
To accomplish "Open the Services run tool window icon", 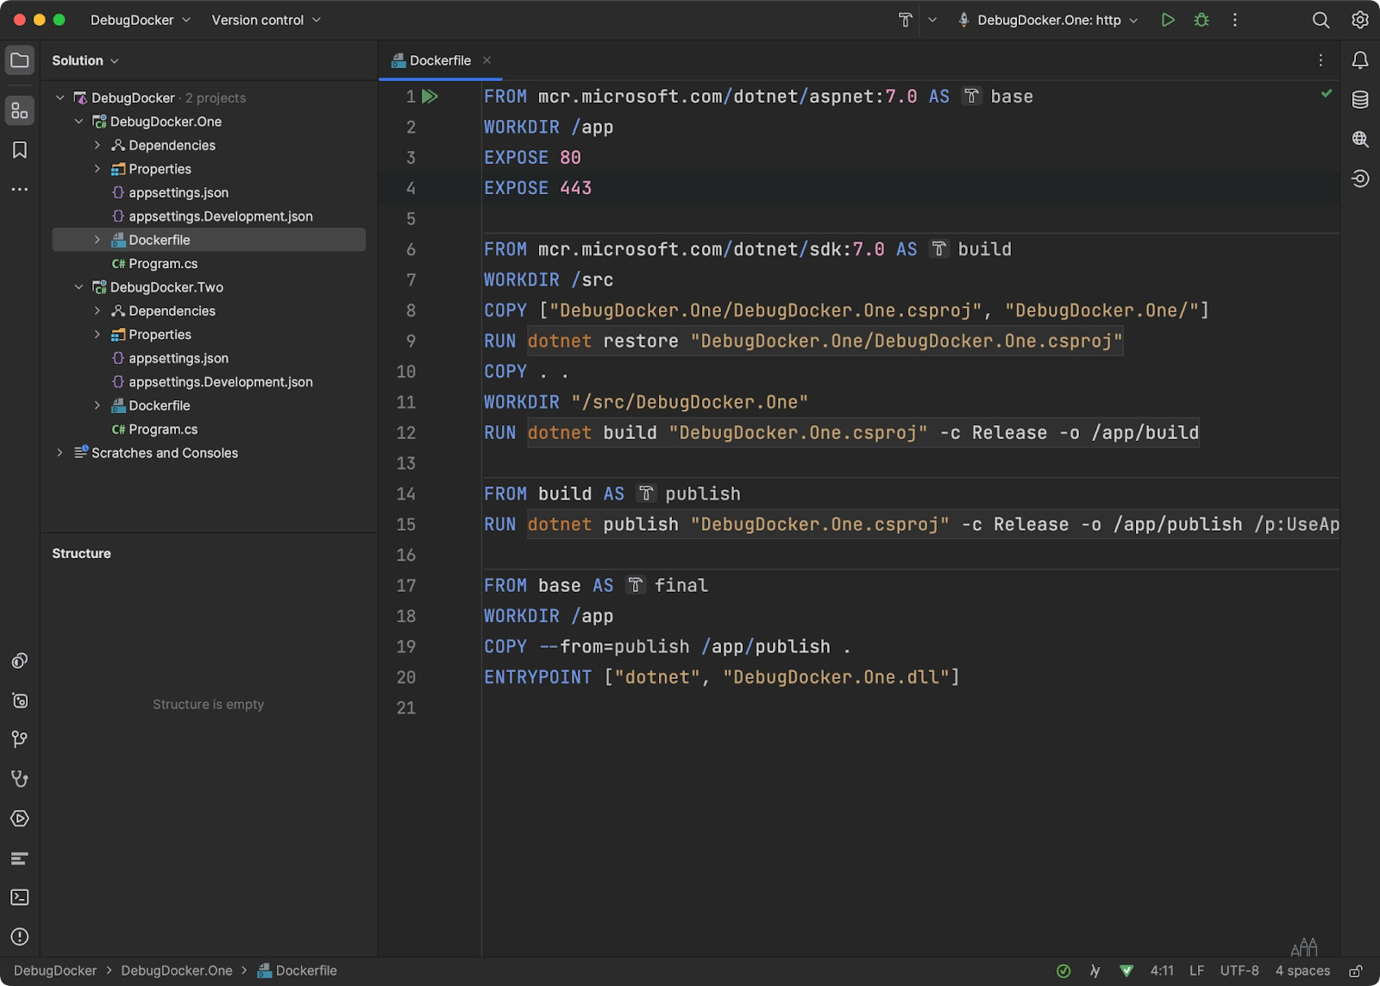I will pyautogui.click(x=20, y=819).
